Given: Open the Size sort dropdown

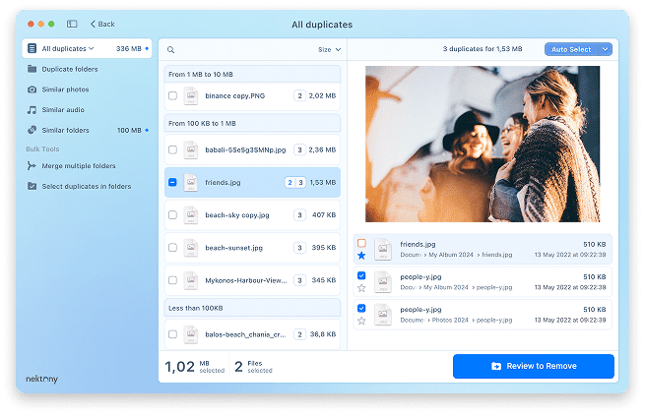Looking at the screenshot, I should click(x=330, y=49).
